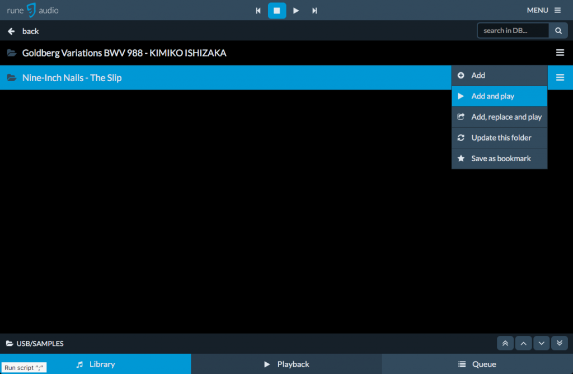Select Save as bookmark
This screenshot has width=573, height=374.
point(499,158)
